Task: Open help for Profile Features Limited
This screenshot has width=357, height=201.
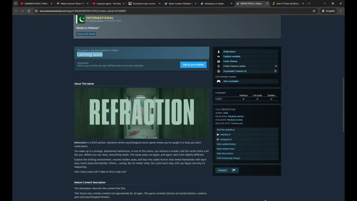Action: (276, 66)
